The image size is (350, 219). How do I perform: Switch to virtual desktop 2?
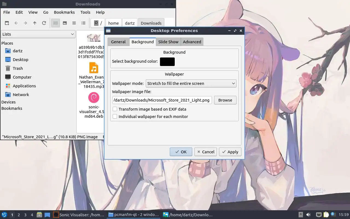point(19,215)
